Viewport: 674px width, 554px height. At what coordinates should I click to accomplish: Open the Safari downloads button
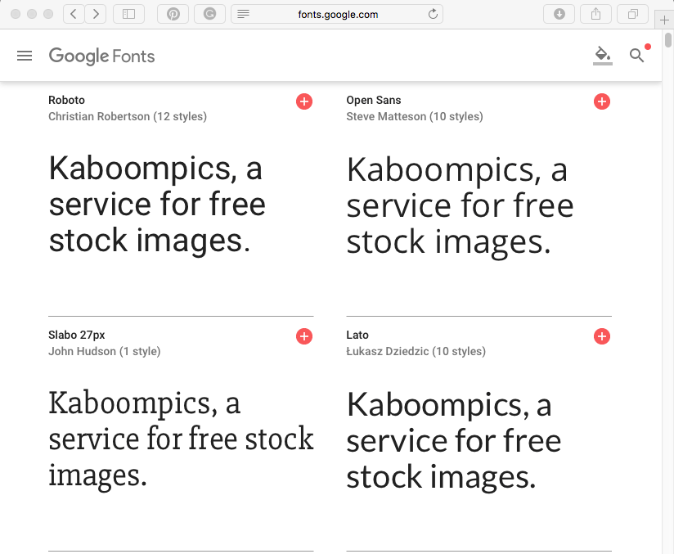pos(559,14)
